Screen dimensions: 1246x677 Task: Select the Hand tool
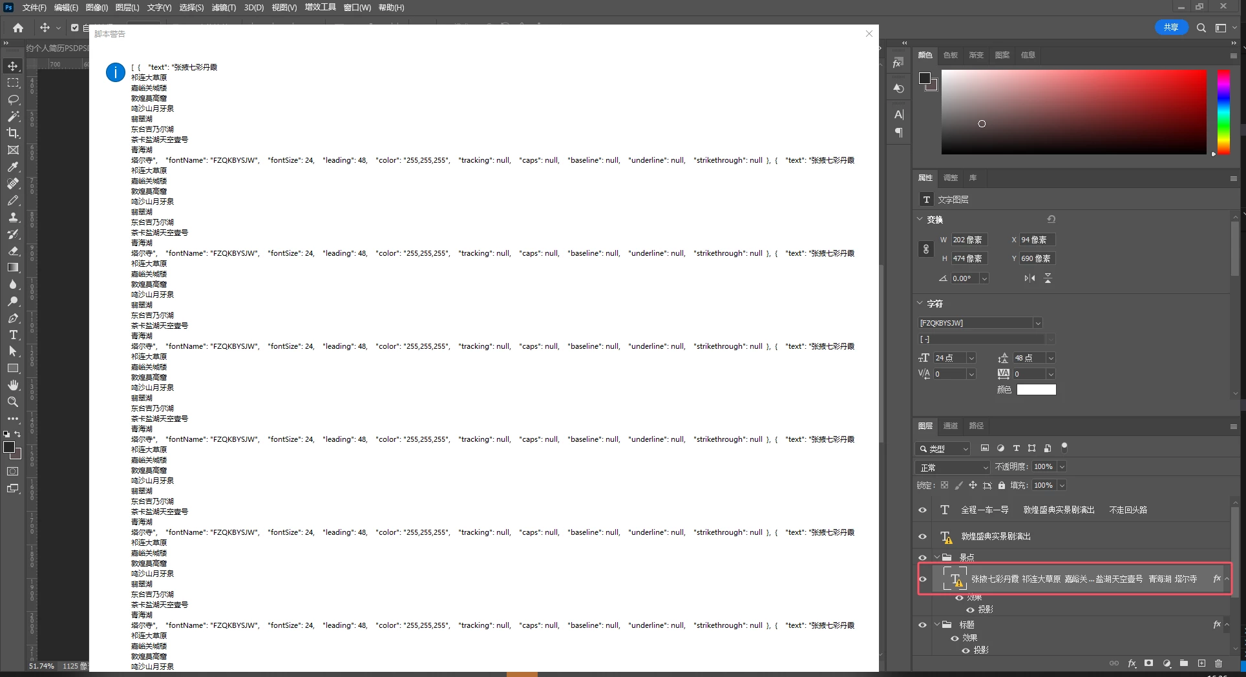coord(13,385)
